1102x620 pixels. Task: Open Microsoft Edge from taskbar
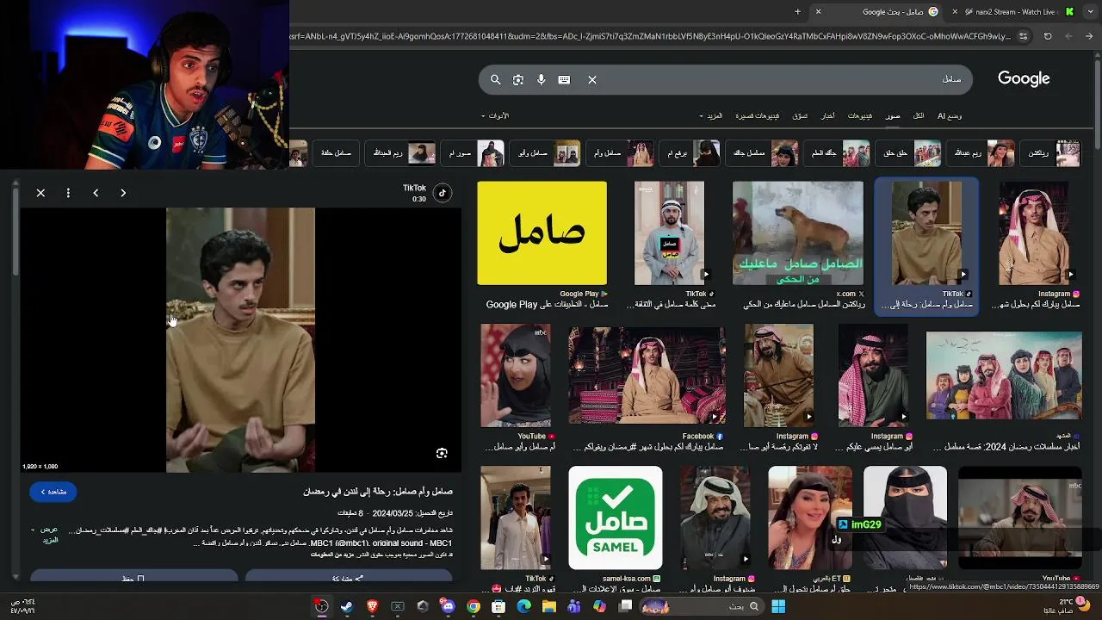click(524, 606)
